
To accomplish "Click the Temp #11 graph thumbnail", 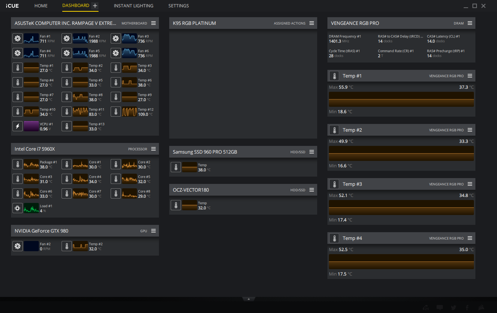I will pyautogui.click(x=80, y=112).
